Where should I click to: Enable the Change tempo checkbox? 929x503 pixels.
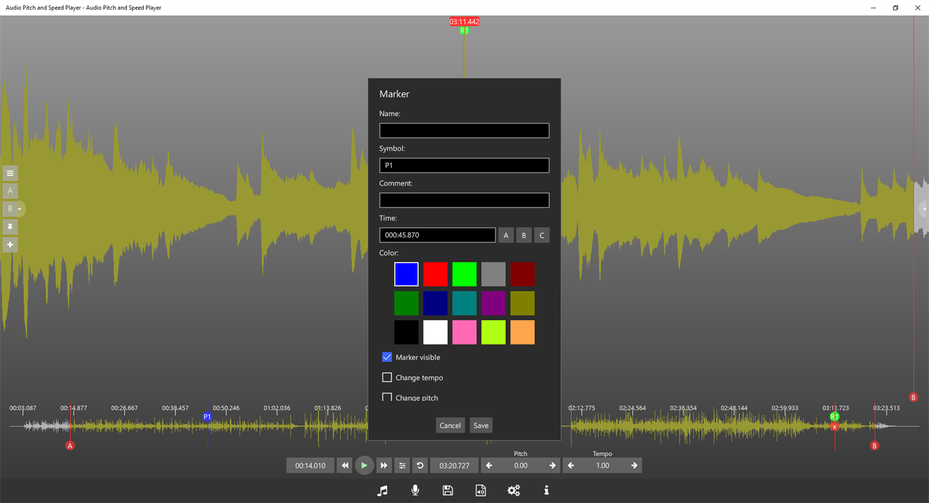[387, 377]
